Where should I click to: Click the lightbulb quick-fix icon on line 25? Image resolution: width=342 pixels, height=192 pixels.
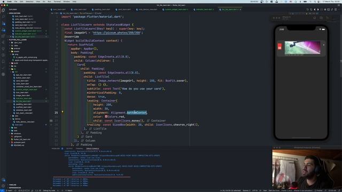63,112
